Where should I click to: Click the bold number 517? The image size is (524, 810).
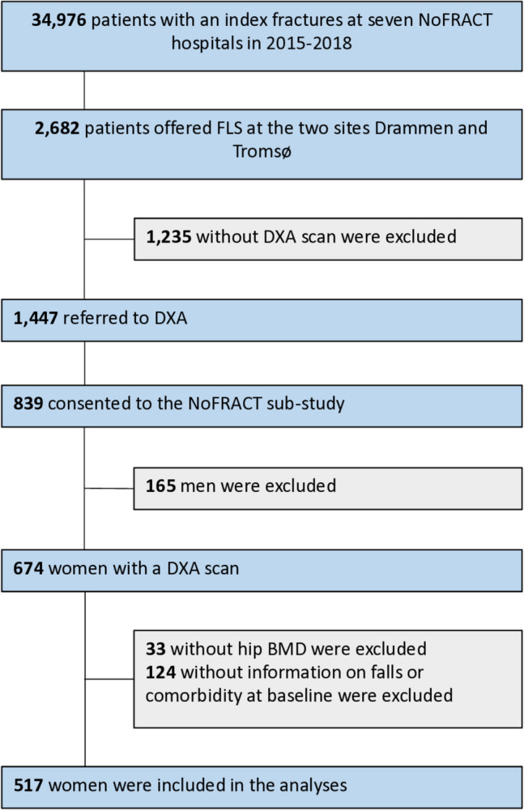coord(28,784)
